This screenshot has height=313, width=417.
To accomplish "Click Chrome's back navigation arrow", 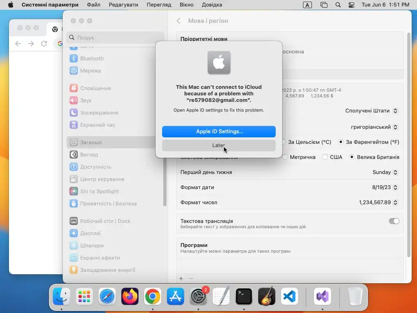I will [18, 44].
